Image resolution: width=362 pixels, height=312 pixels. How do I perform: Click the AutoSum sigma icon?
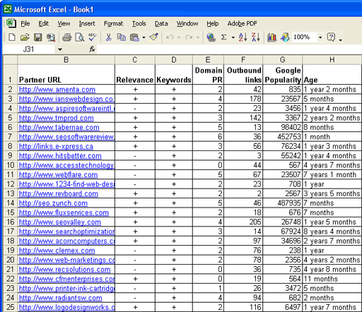(x=223, y=37)
